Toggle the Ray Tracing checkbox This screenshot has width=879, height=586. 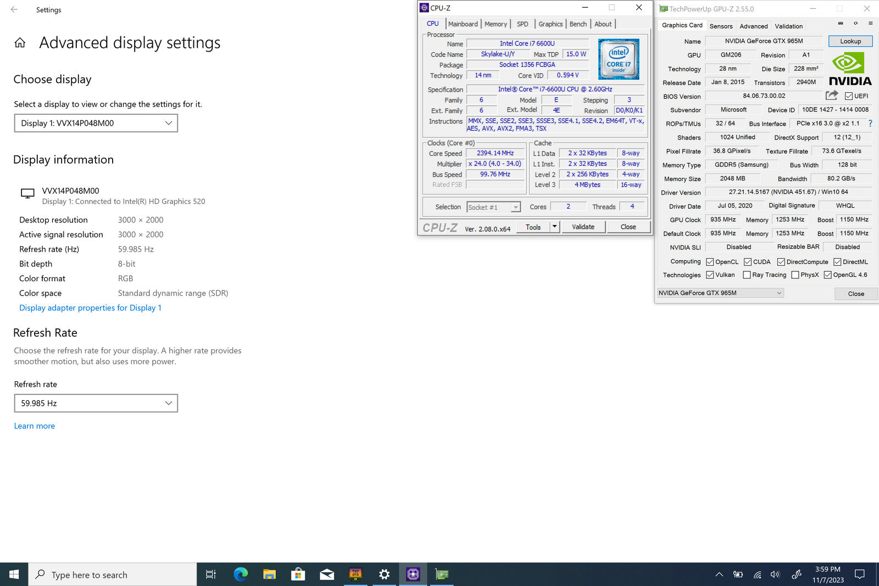tap(747, 275)
